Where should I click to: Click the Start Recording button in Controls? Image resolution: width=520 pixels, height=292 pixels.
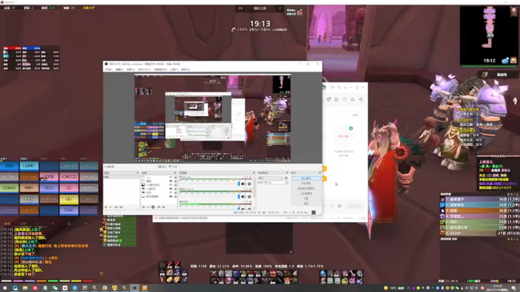(305, 183)
